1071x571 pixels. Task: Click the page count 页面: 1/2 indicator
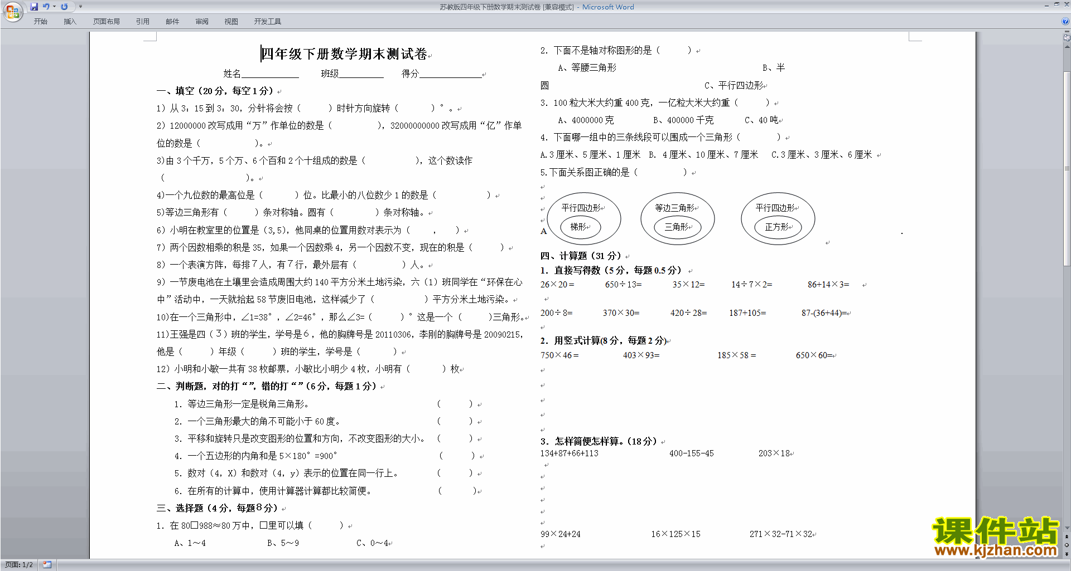[x=19, y=565]
